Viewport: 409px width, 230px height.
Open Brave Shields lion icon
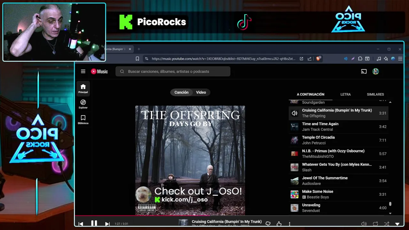click(318, 59)
